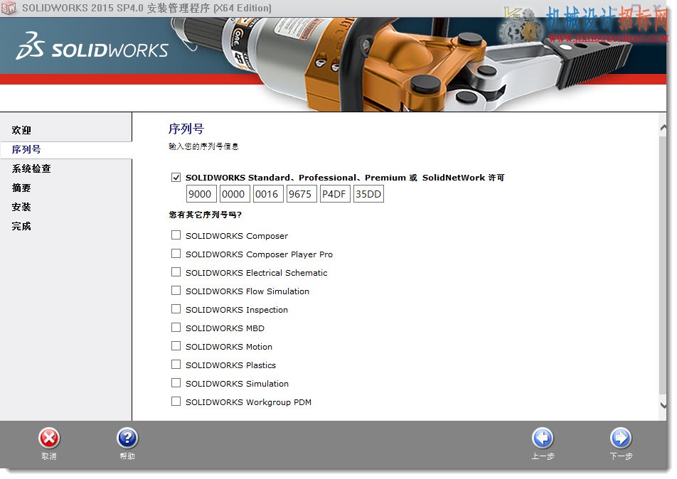Open the 系统检查 sidebar step
The width and height of the screenshot is (677, 479).
pos(31,168)
